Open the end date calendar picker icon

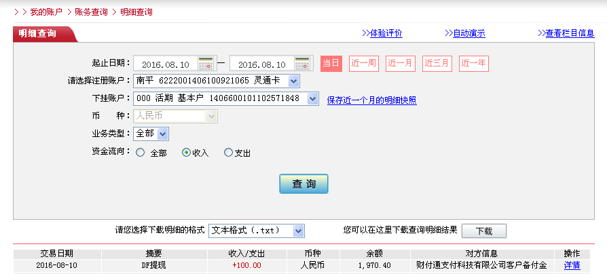coord(303,64)
